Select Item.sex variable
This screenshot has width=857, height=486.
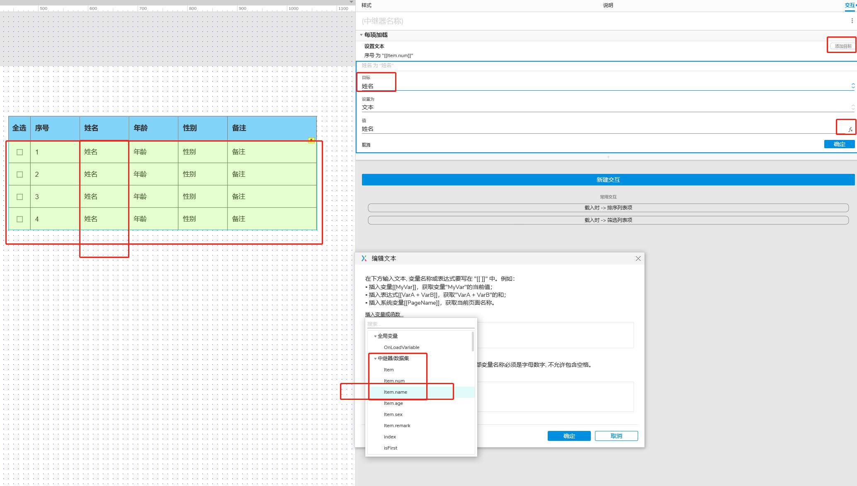[x=393, y=414]
